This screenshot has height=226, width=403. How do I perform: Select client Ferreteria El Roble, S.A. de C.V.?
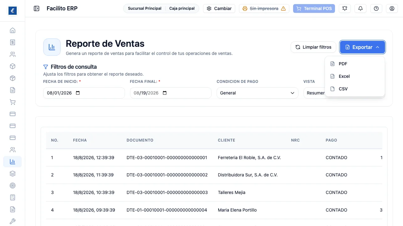249,158
